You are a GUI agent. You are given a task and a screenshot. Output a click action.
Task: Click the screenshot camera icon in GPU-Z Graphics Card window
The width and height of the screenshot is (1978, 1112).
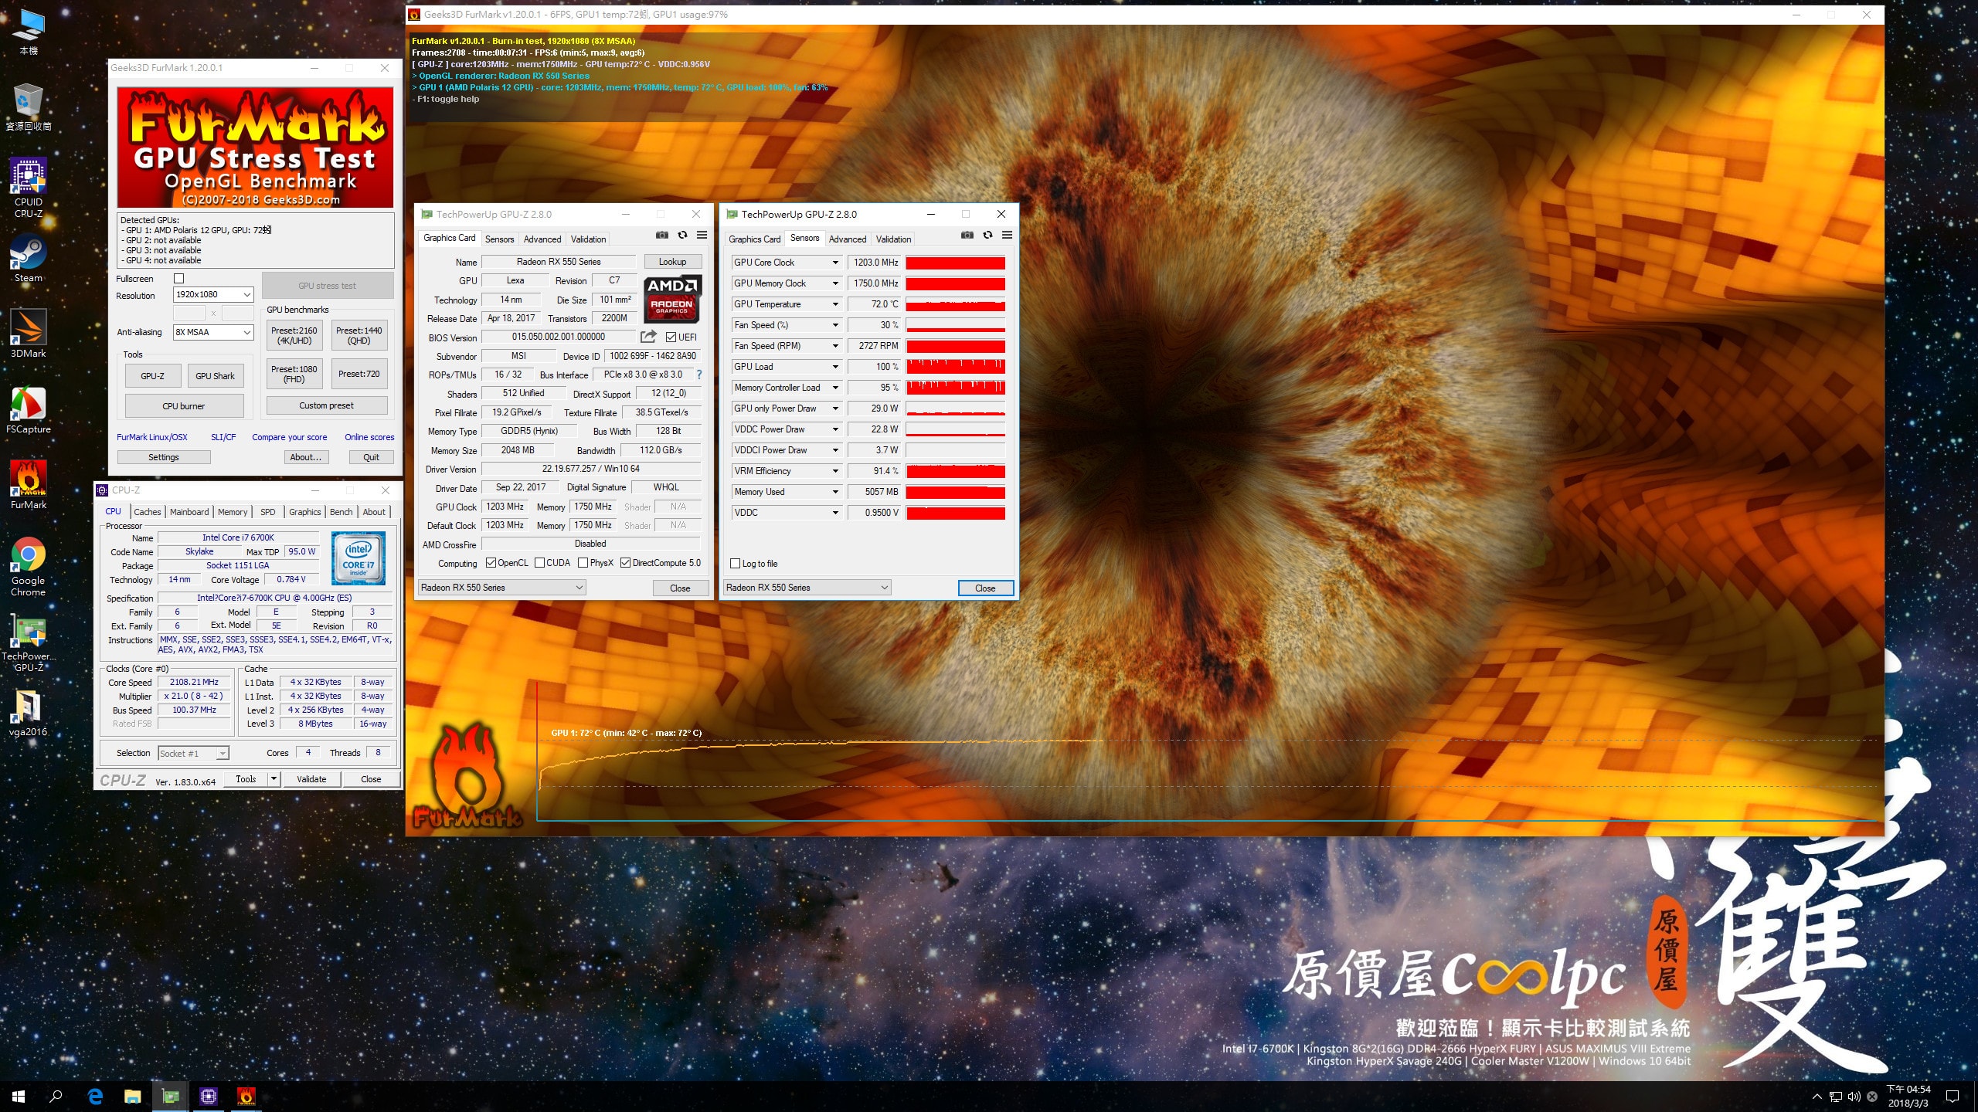662,235
